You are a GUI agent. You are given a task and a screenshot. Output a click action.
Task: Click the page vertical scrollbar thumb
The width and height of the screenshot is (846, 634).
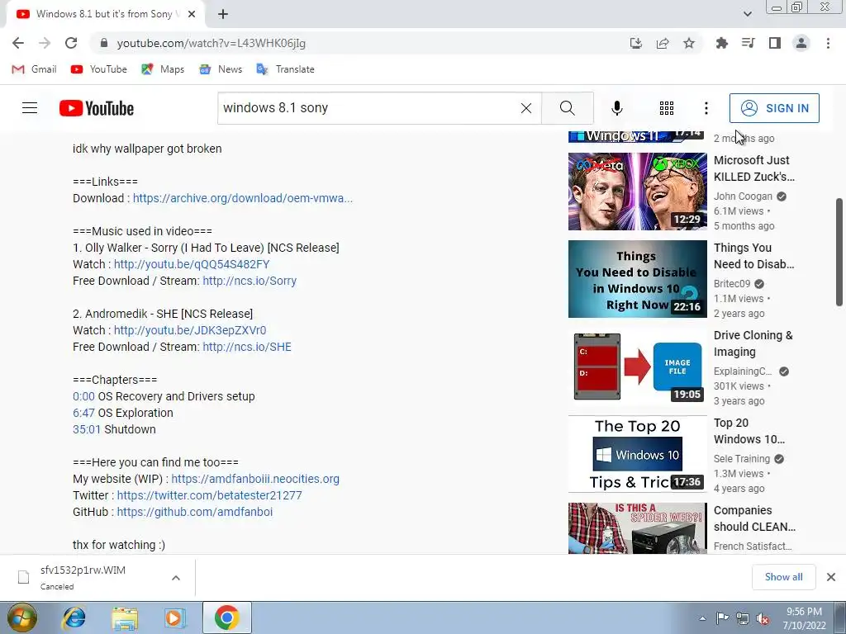coord(839,252)
